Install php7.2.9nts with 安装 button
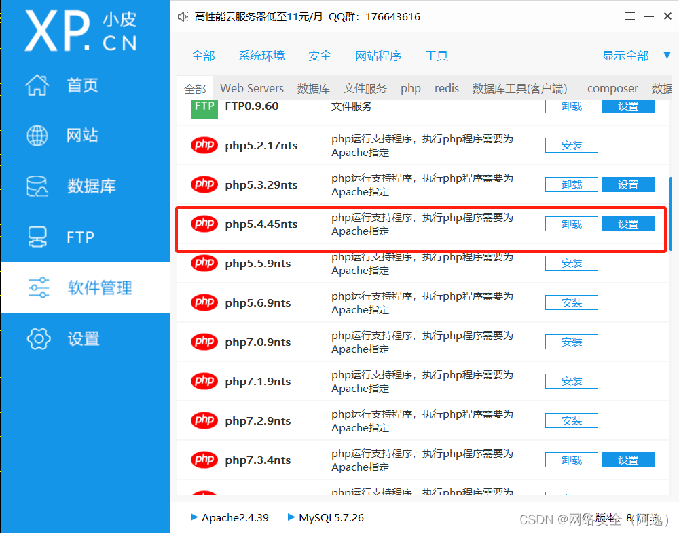The height and width of the screenshot is (533, 679). (571, 421)
